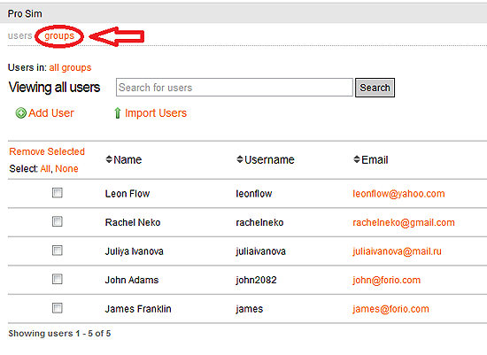This screenshot has width=487, height=355.
Task: Open the users tab
Action: click(x=19, y=35)
